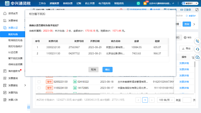This screenshot has height=113, width=201.
Task: Click the 发票入账 ledger icon
Action: [5, 100]
